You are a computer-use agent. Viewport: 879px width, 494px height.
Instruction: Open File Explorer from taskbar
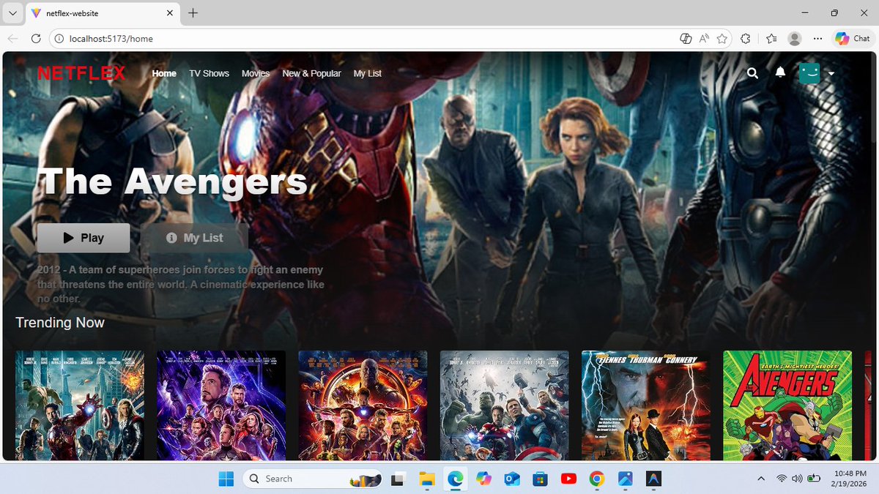pos(426,479)
